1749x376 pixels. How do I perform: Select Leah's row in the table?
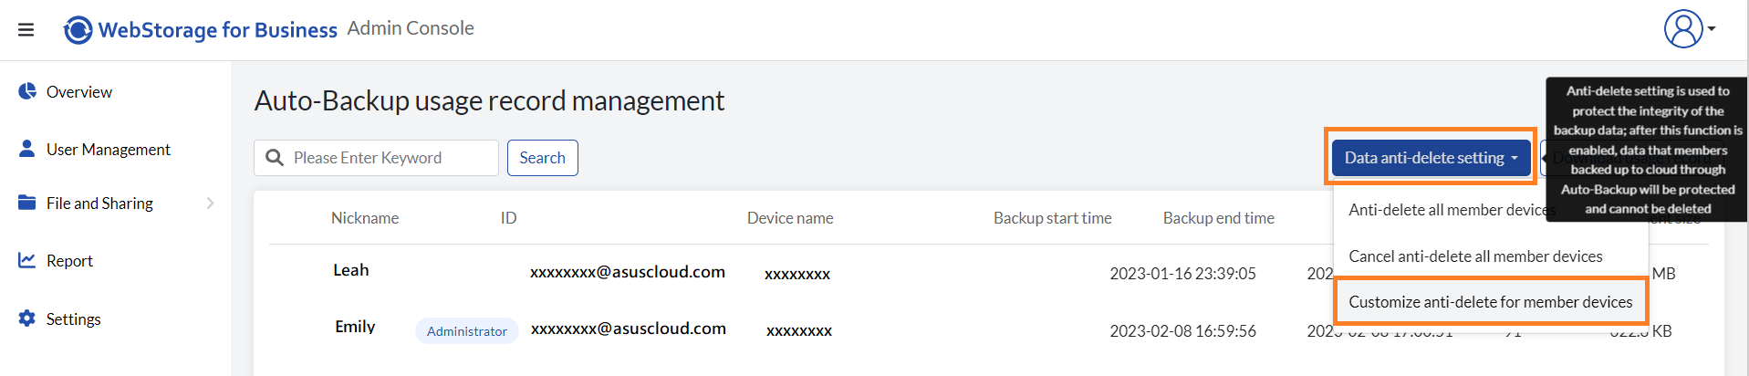coord(989,272)
